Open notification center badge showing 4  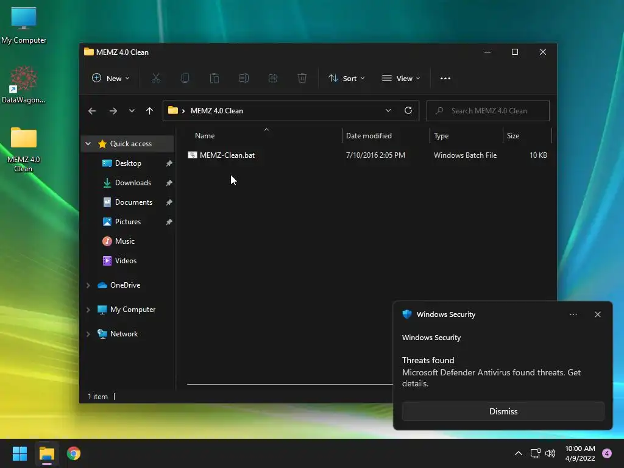[607, 453]
